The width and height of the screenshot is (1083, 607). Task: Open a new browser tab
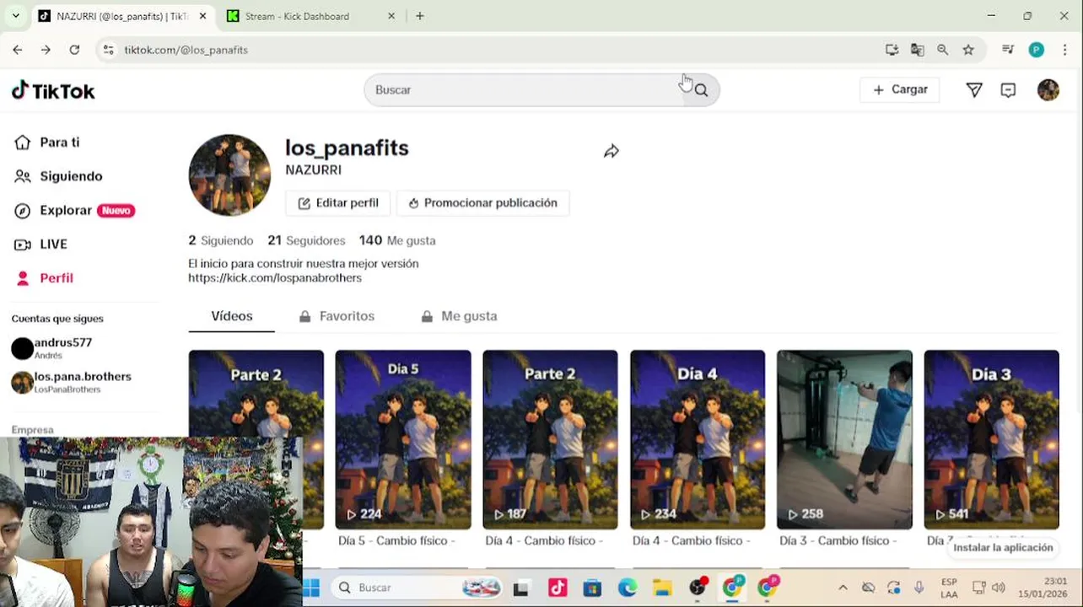[x=420, y=16]
